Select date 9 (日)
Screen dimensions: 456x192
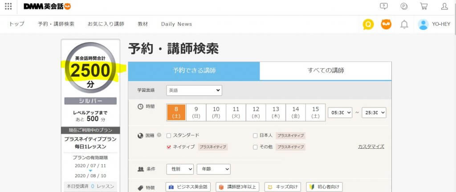click(196, 112)
